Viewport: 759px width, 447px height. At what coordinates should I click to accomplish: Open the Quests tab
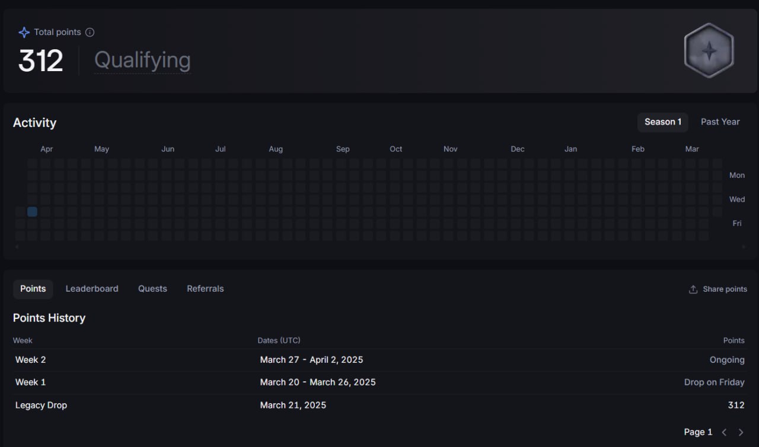tap(152, 289)
